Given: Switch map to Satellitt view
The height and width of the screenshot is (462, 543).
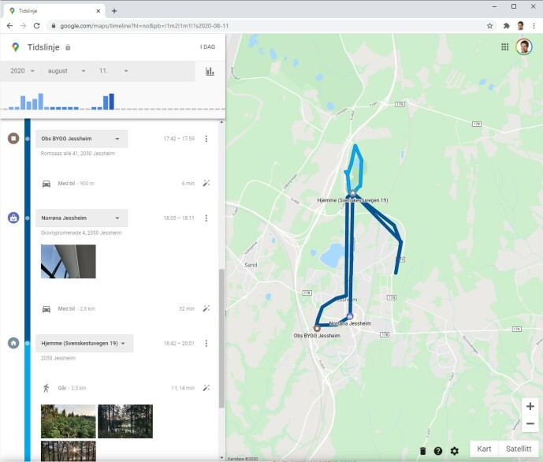Looking at the screenshot, I should tap(519, 449).
